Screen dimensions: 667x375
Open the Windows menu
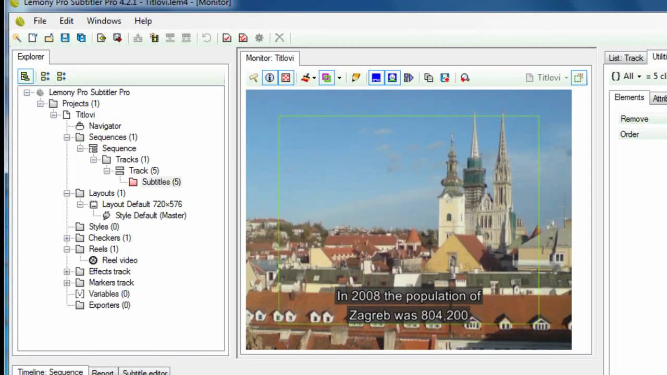point(104,21)
